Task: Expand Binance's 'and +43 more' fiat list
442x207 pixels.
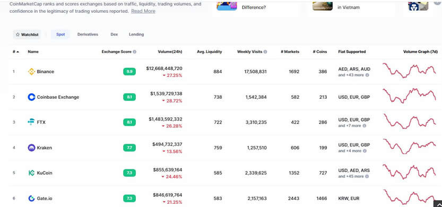Action: click(x=353, y=75)
